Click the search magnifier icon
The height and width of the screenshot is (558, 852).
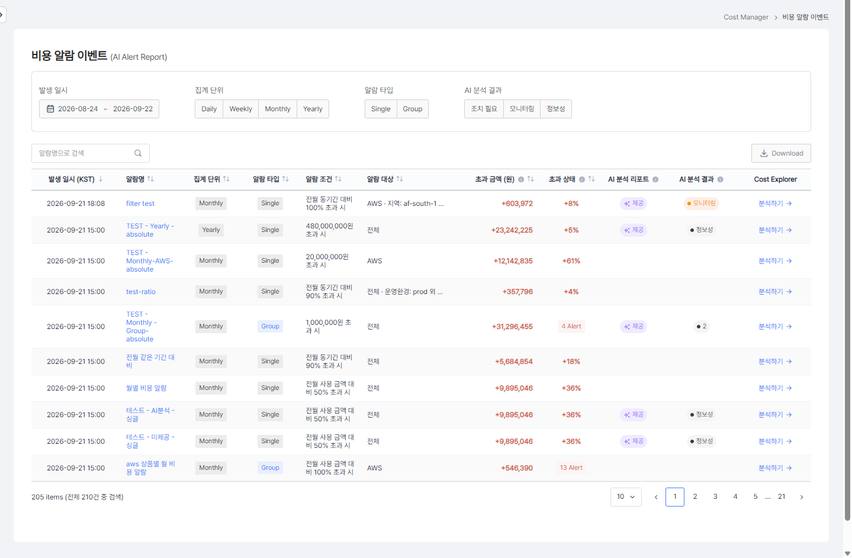click(x=138, y=153)
